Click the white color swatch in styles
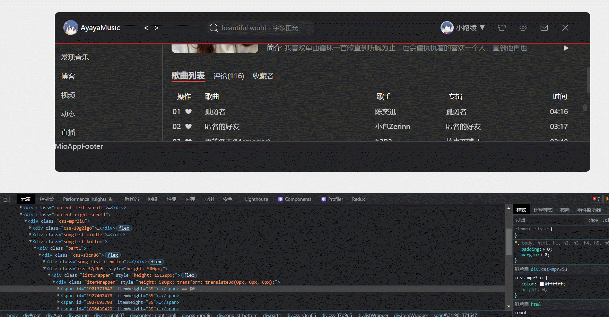The height and width of the screenshot is (317, 609). pyautogui.click(x=541, y=283)
